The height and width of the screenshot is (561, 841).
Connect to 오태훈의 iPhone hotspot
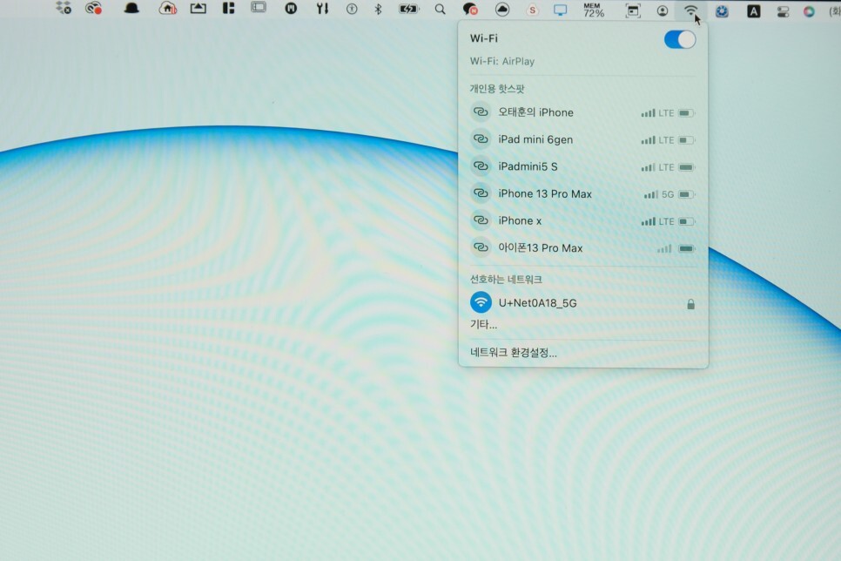583,112
